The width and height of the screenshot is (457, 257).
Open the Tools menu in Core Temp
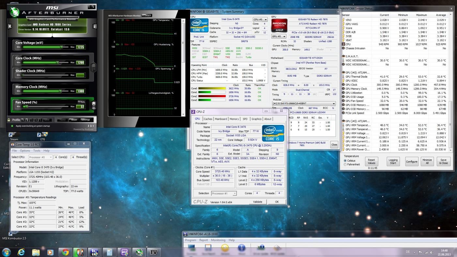click(x=37, y=151)
